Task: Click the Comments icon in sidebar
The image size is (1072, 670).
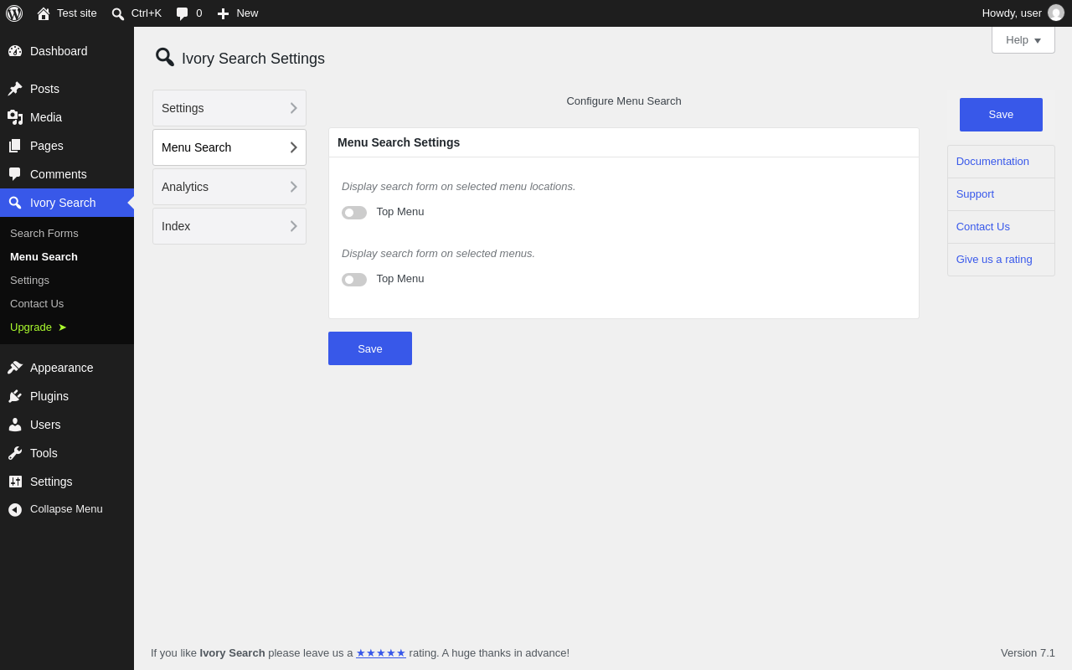Action: click(x=15, y=174)
